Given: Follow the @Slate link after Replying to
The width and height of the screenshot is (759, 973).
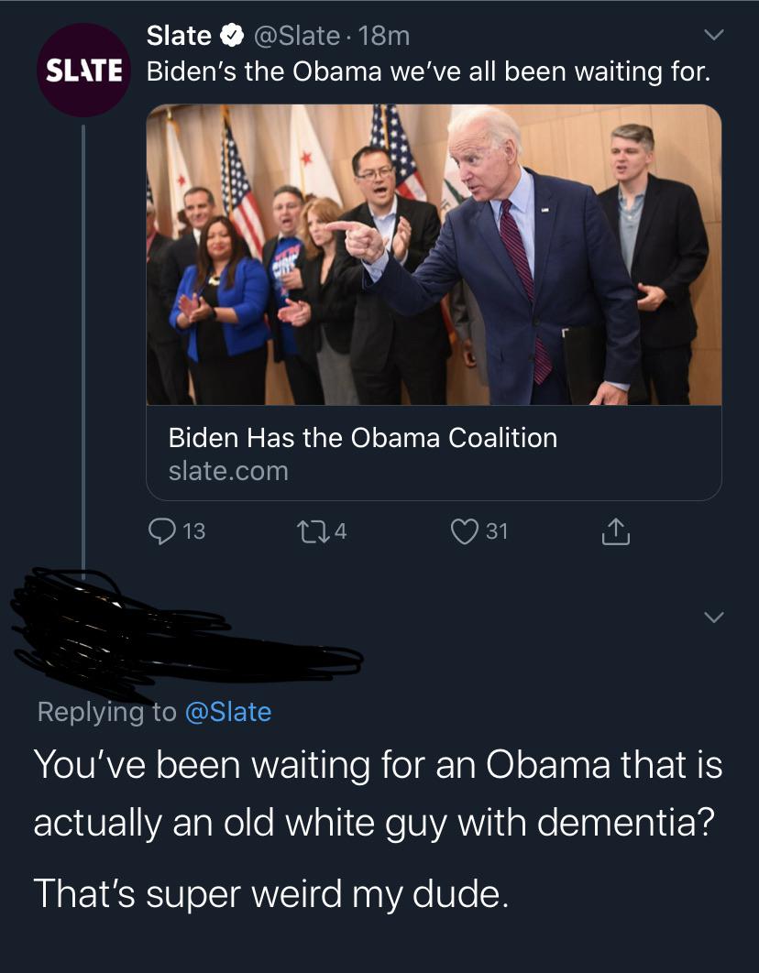Looking at the screenshot, I should click(x=228, y=711).
